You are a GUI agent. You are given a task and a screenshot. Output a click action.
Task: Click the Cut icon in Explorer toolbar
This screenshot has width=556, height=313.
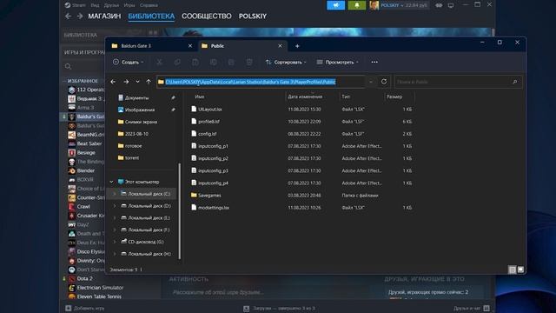click(160, 62)
